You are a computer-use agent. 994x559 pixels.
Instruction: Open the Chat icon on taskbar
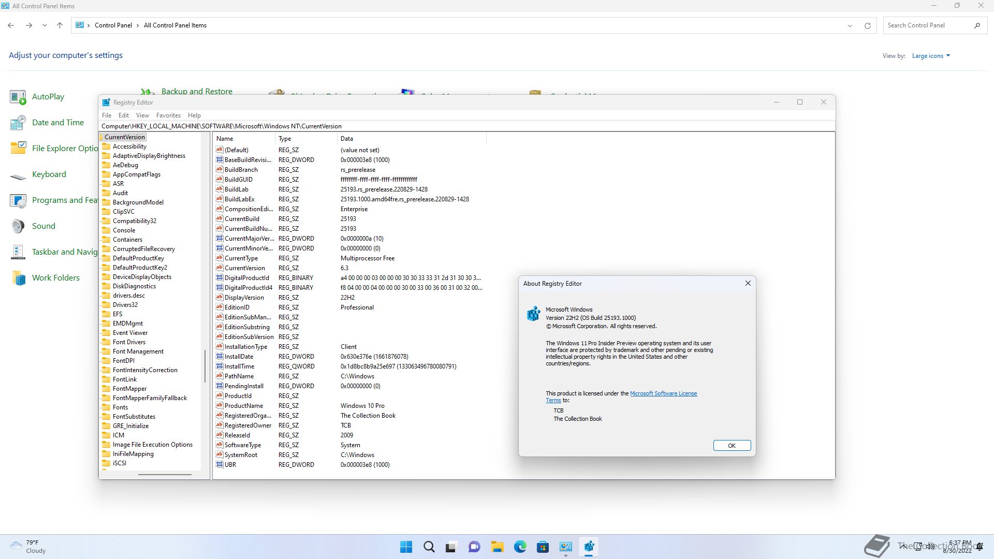[474, 547]
